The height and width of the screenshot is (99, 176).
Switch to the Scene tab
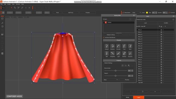click(x=127, y=97)
